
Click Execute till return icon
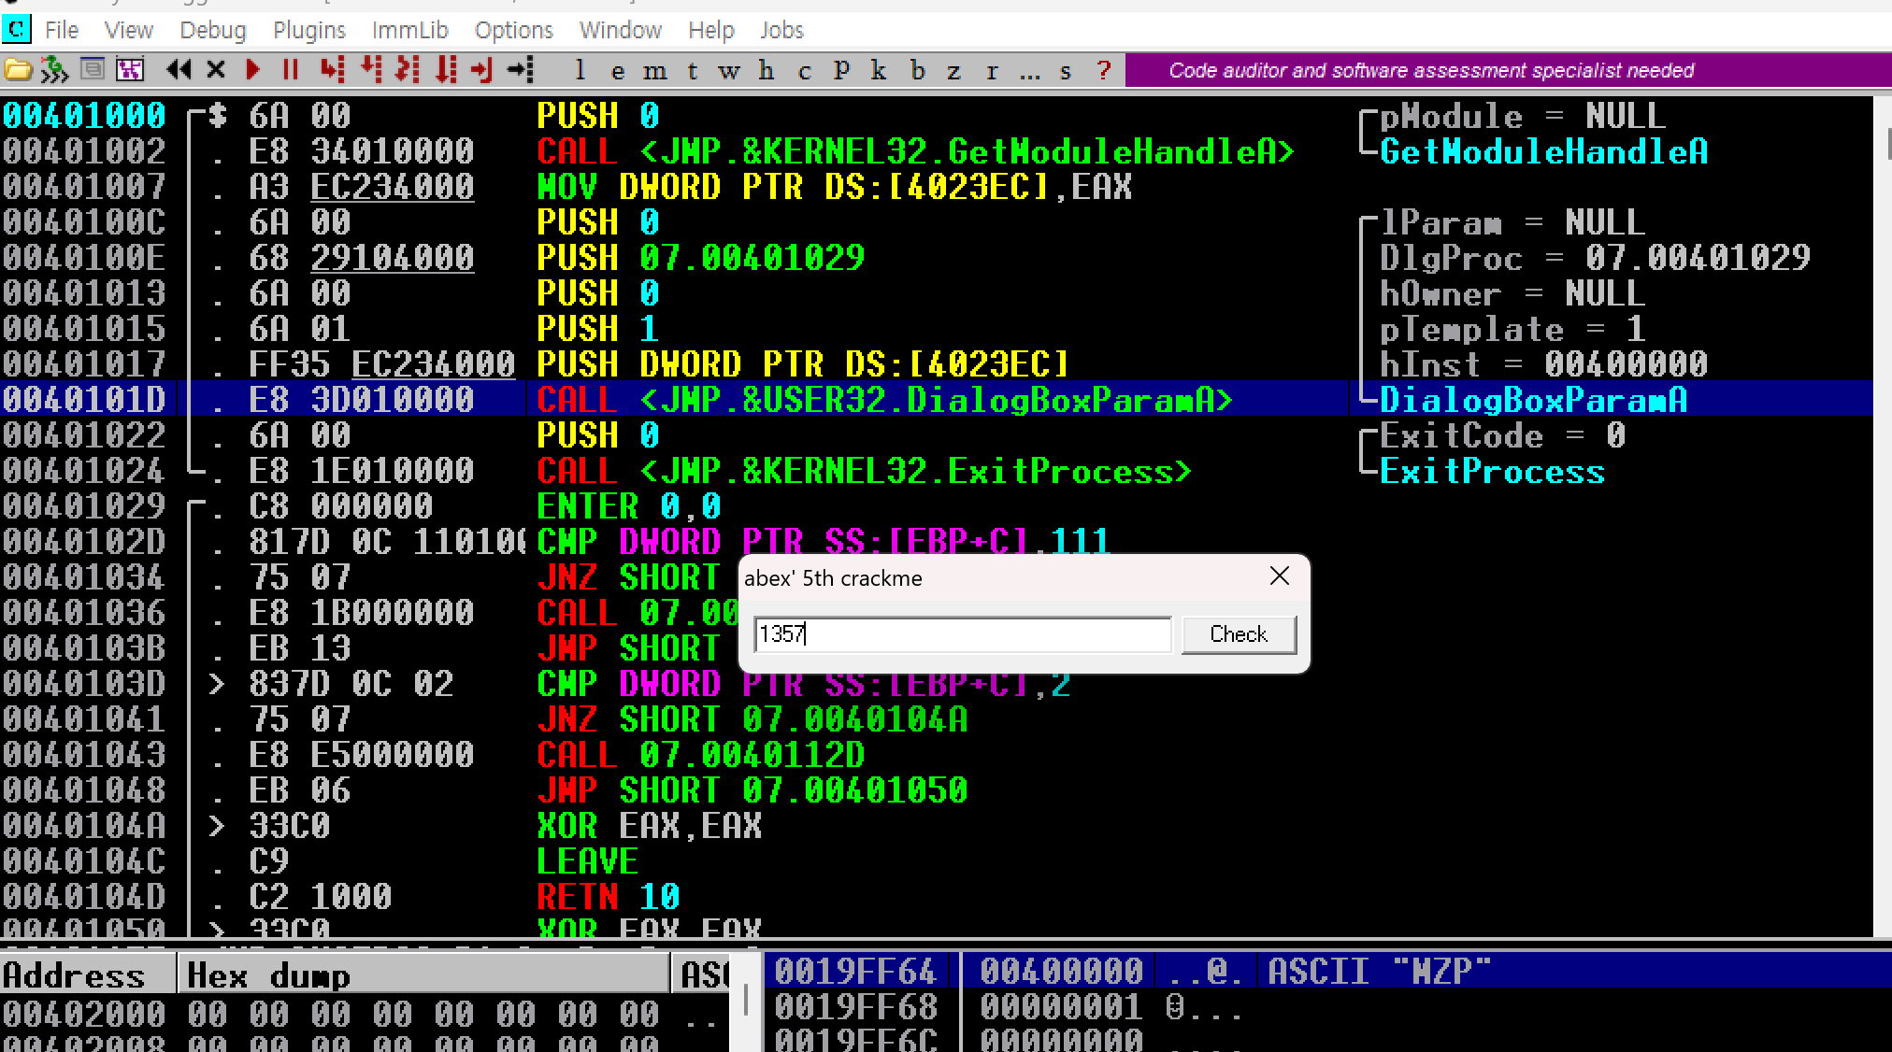(481, 70)
